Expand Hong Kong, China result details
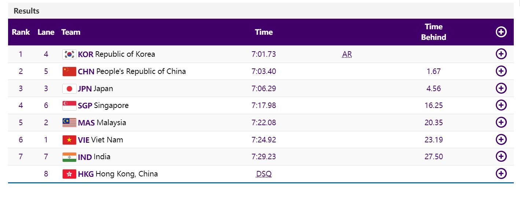Image resolution: width=520 pixels, height=198 pixels. 501,173
